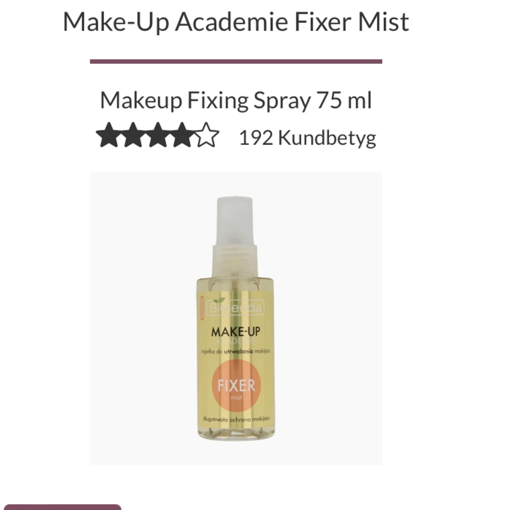The height and width of the screenshot is (510, 510).
Task: Choose the third rating star
Action: point(157,135)
